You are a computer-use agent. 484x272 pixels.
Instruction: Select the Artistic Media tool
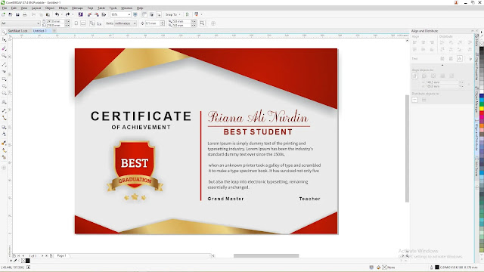pos(4,72)
